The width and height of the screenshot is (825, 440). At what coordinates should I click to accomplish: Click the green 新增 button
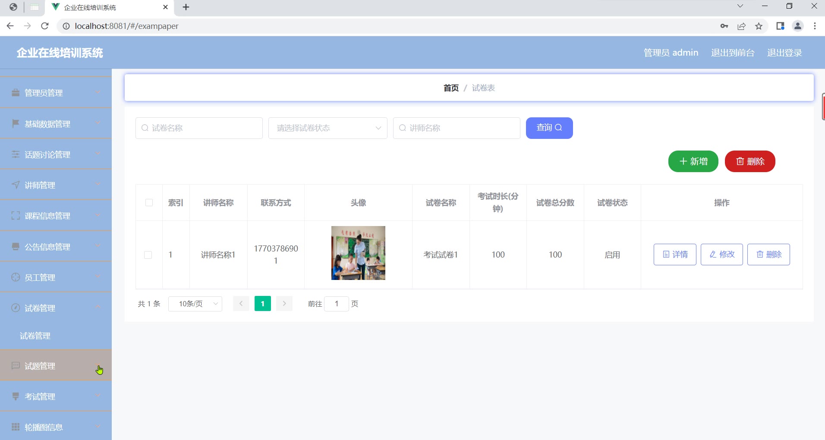(x=693, y=161)
